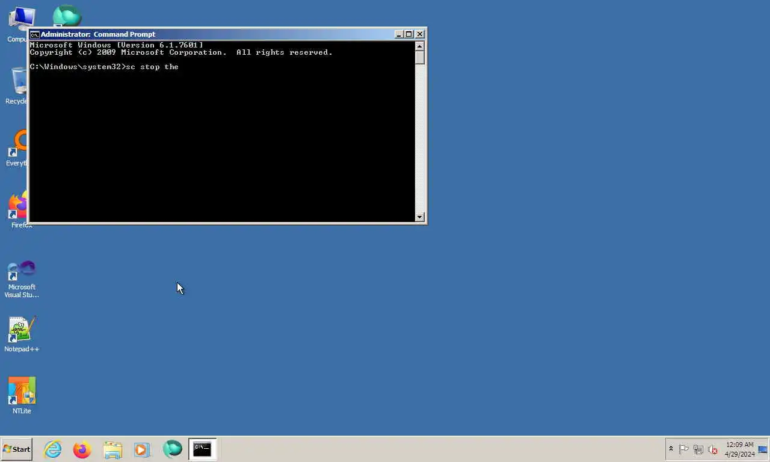Launch Internet Explorer from the taskbar
Viewport: 770px width, 462px height.
click(x=53, y=449)
